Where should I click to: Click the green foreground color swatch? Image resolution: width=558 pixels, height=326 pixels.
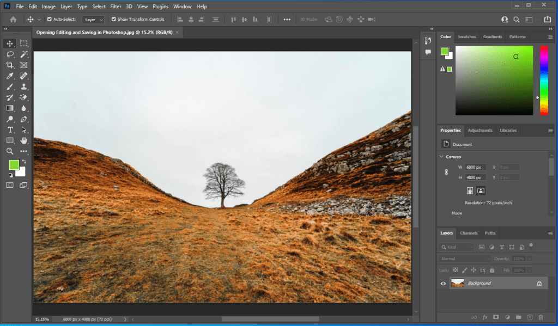point(14,164)
